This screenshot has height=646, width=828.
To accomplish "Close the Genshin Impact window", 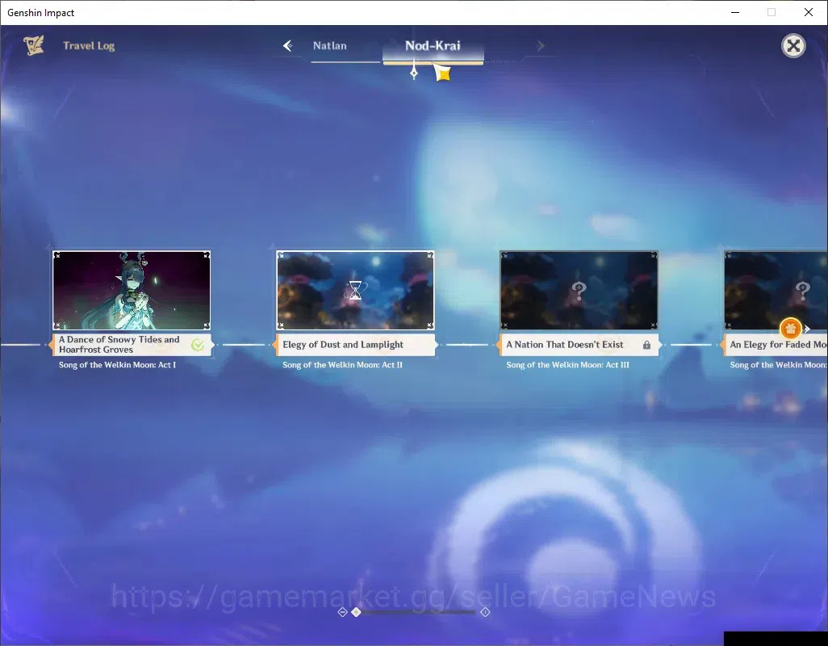I will coord(809,12).
